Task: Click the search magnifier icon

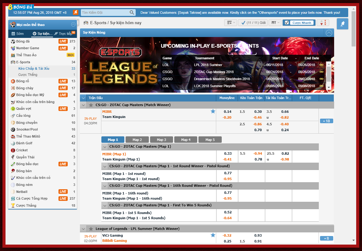Action: click(132, 13)
